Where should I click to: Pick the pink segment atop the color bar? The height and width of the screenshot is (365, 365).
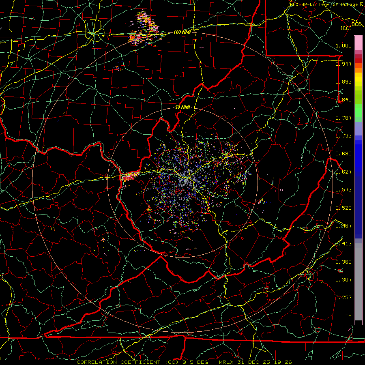358,43
